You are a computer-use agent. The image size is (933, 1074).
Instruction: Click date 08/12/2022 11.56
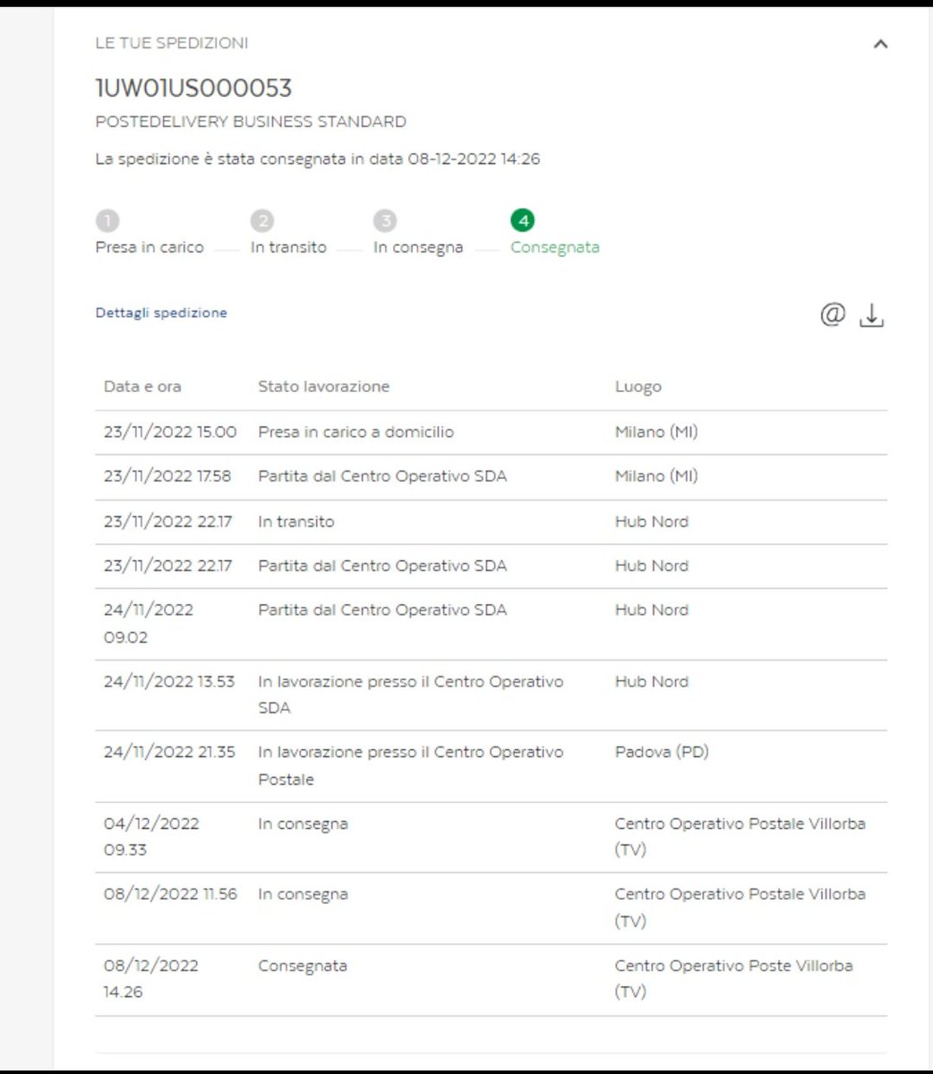point(170,893)
